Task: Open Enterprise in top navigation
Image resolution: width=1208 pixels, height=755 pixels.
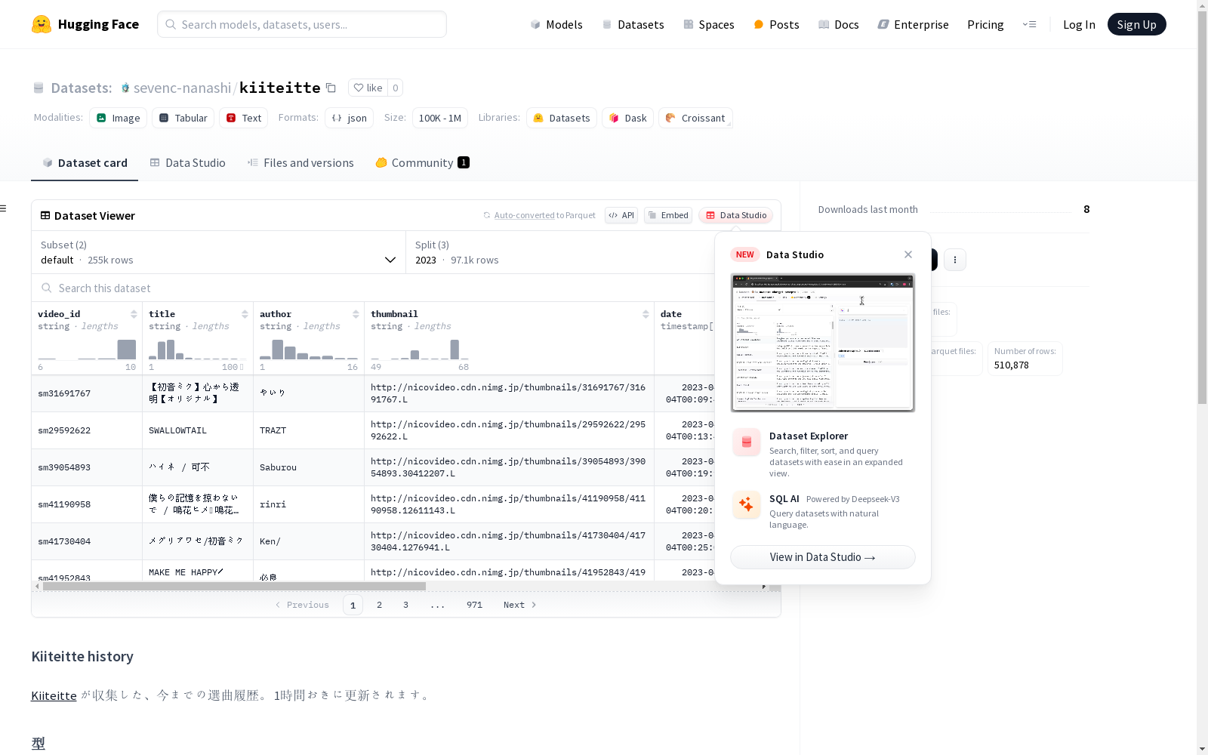Action: coord(913,24)
